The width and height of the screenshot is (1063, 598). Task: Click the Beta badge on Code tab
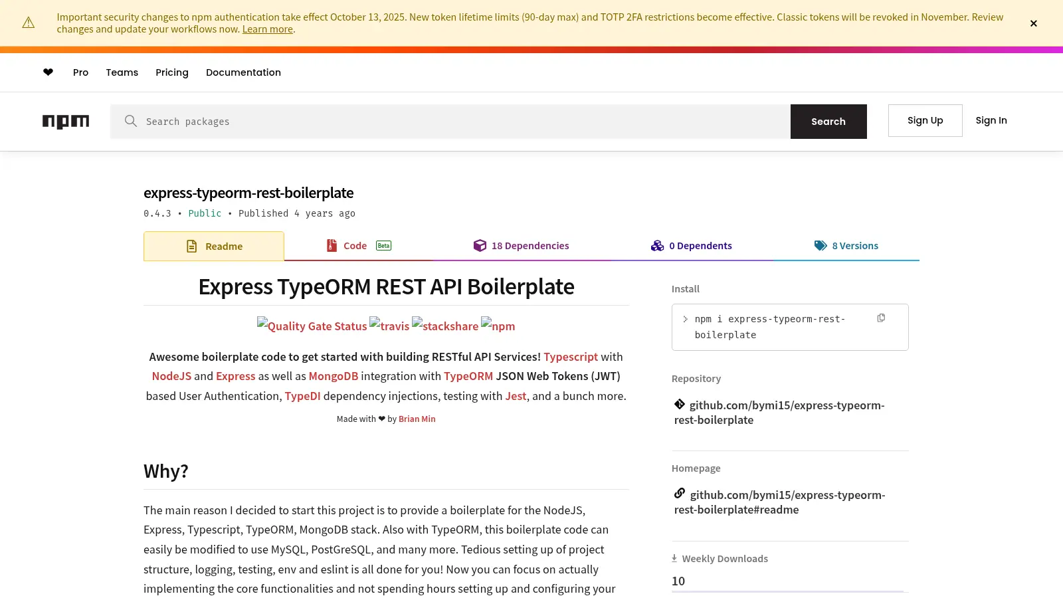383,246
